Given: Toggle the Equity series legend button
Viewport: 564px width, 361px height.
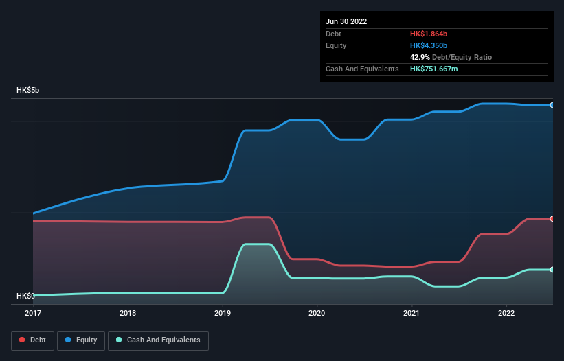Looking at the screenshot, I should (x=81, y=340).
